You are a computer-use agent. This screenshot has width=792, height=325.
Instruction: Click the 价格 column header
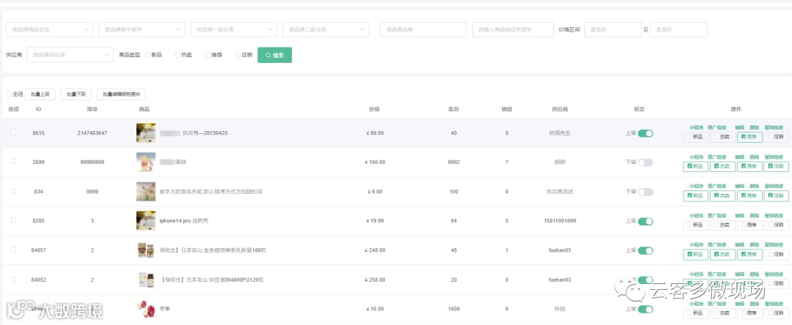click(374, 109)
